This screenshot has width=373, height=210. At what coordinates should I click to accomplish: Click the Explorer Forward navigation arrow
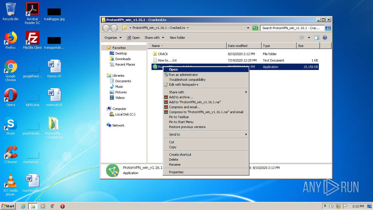click(114, 28)
